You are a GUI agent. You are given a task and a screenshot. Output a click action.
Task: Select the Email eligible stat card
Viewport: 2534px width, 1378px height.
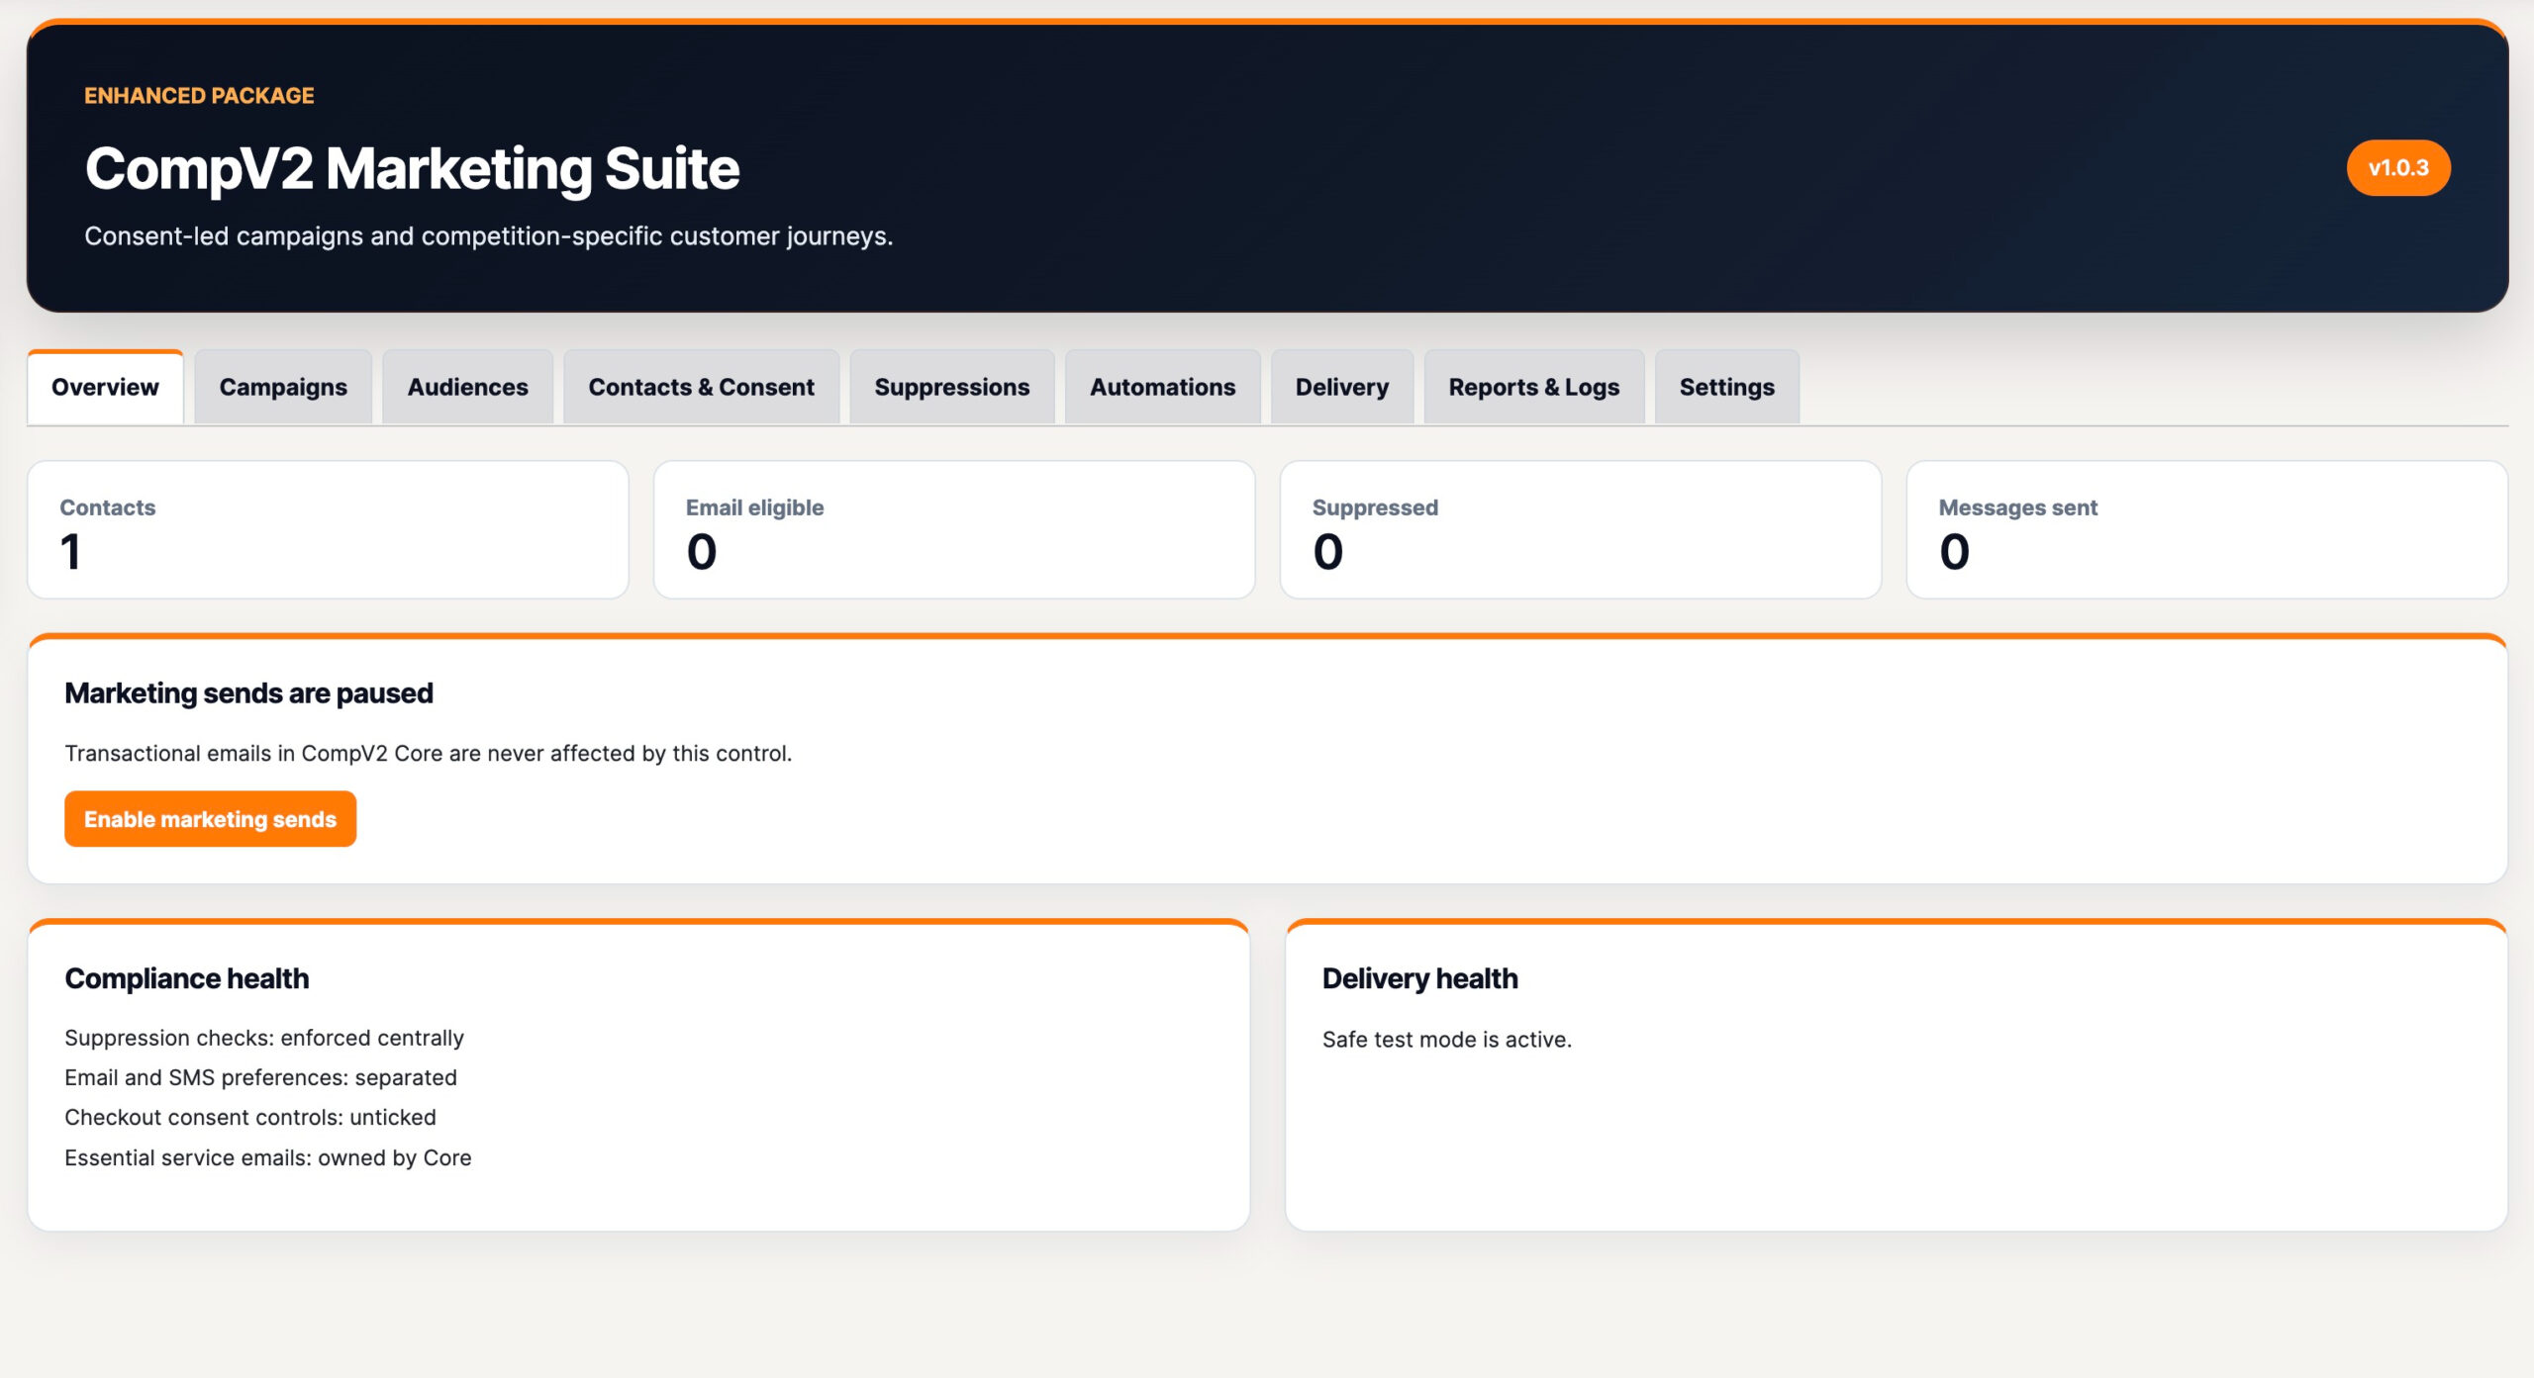click(x=954, y=529)
